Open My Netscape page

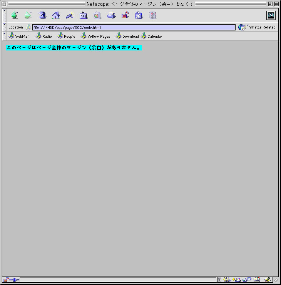(x=84, y=15)
